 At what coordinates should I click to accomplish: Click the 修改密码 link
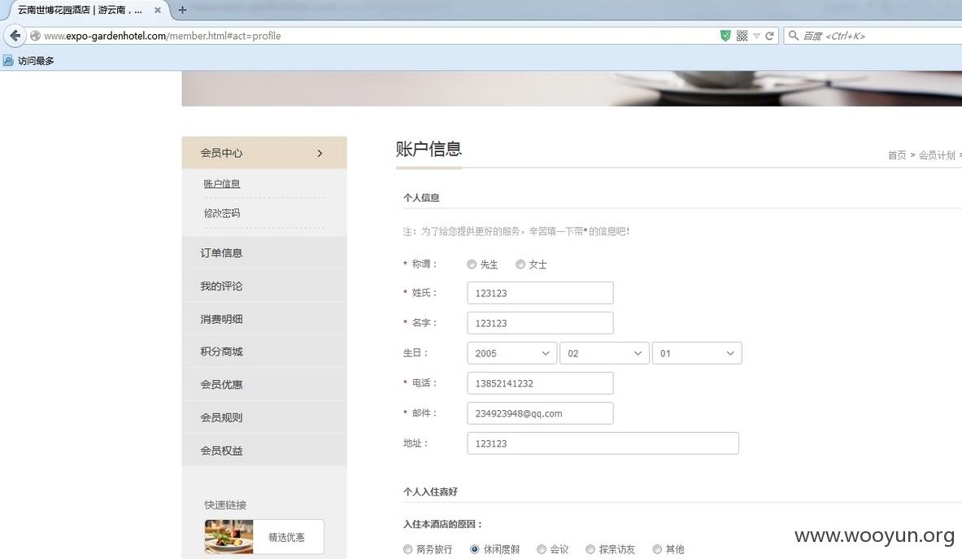[221, 213]
